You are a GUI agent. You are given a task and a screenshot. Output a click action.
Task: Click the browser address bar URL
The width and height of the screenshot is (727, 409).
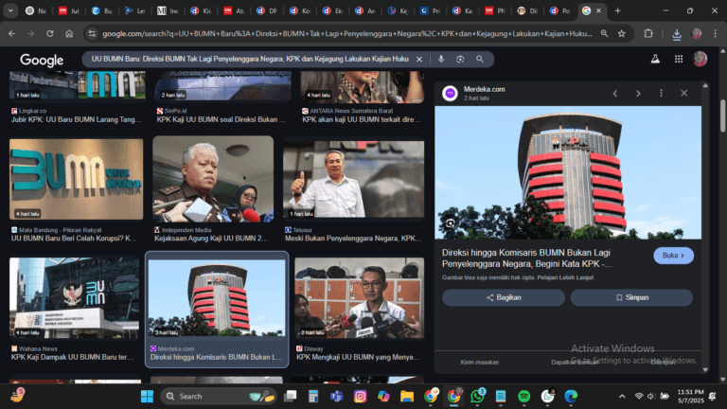pos(346,33)
